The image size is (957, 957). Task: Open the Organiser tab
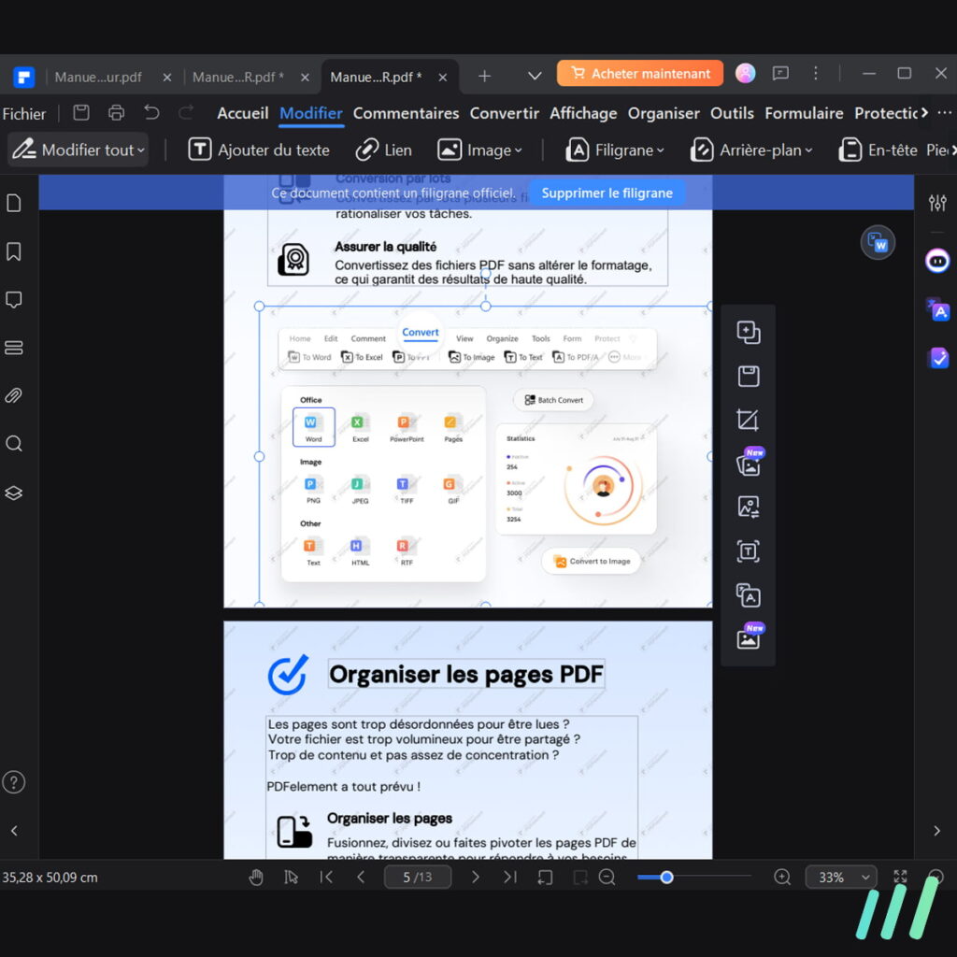[664, 113]
